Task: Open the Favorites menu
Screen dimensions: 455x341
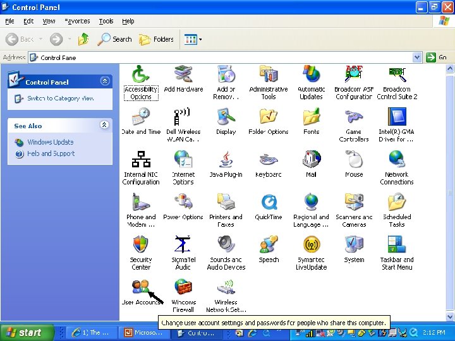Action: pyautogui.click(x=77, y=21)
